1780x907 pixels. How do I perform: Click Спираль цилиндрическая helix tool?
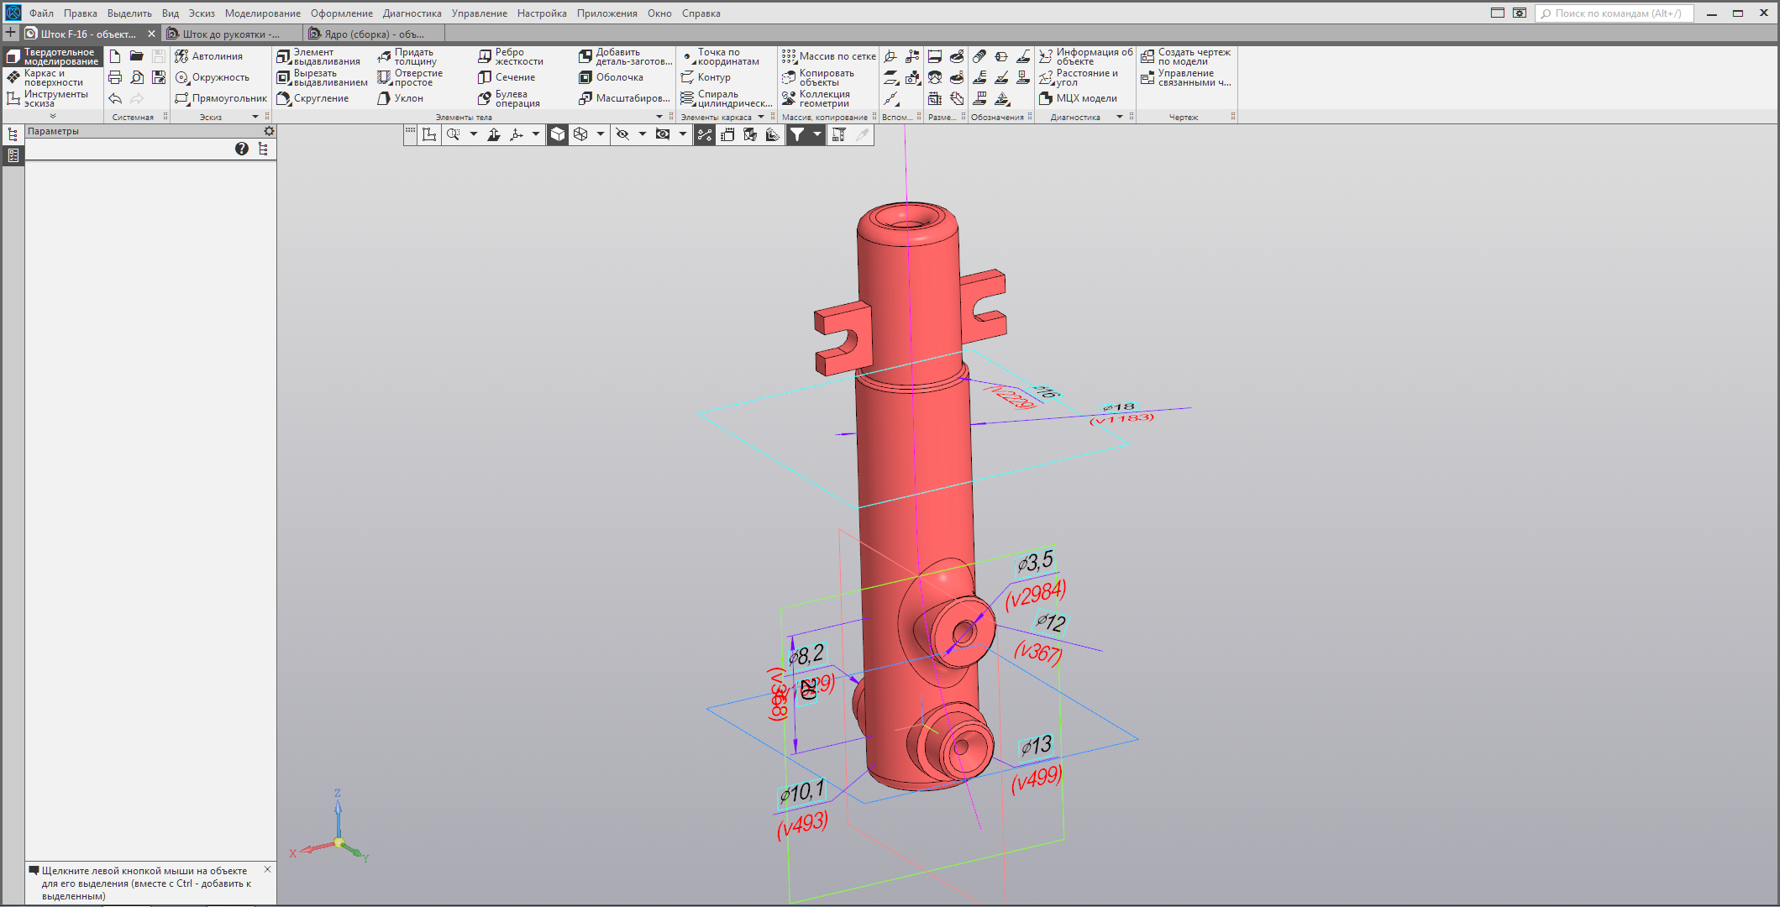coord(727,98)
